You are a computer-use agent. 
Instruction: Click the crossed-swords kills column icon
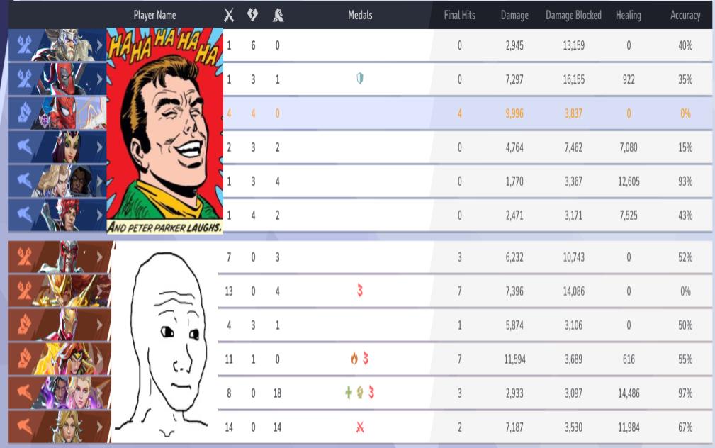click(x=229, y=15)
